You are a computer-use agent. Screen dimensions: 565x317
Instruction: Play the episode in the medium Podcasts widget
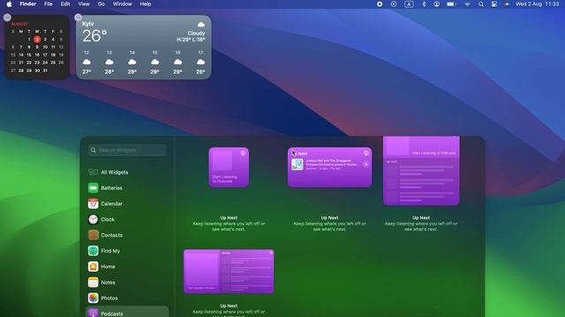point(365,165)
